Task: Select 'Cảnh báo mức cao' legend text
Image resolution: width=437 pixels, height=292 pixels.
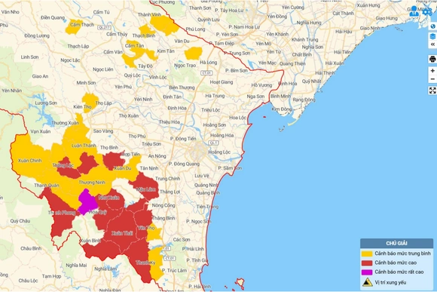Action: [396, 263]
